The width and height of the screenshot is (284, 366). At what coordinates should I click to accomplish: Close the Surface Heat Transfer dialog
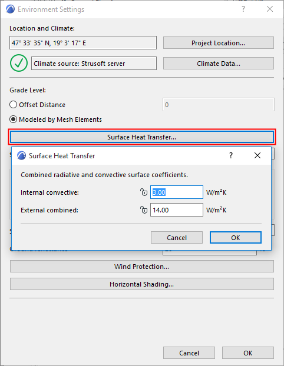click(257, 155)
